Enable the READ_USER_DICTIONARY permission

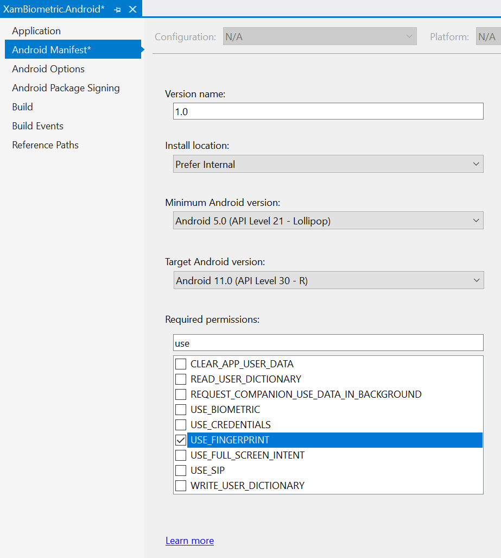pyautogui.click(x=181, y=379)
